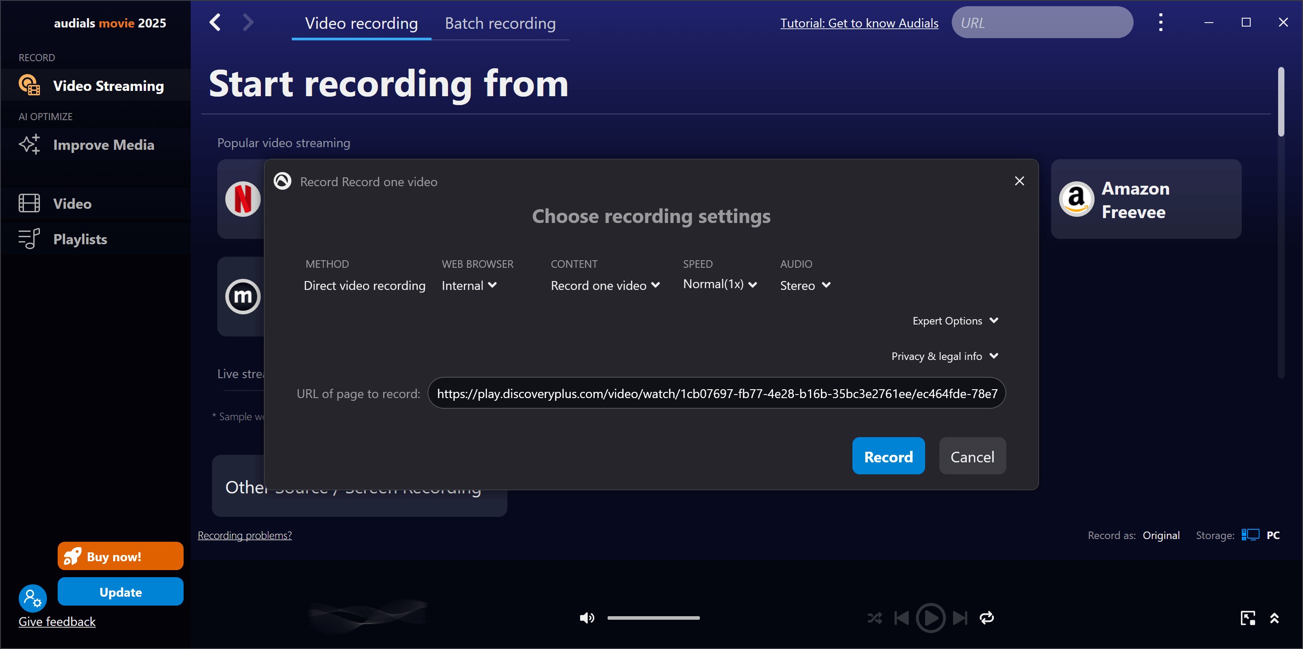Expand the Expert Options section
This screenshot has width=1303, height=649.
[x=954, y=321]
